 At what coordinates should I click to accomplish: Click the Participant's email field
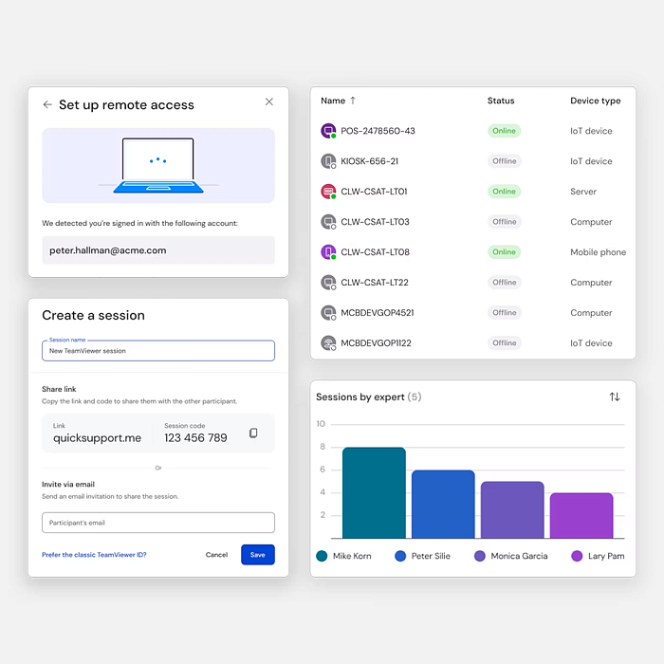(158, 523)
